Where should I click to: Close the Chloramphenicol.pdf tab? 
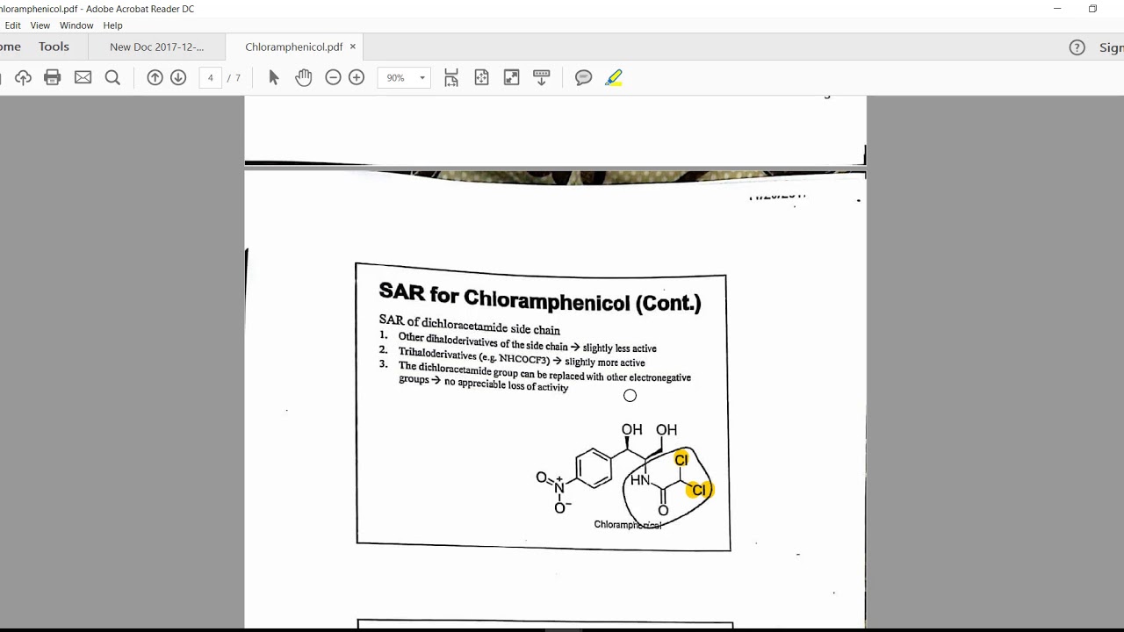(353, 47)
